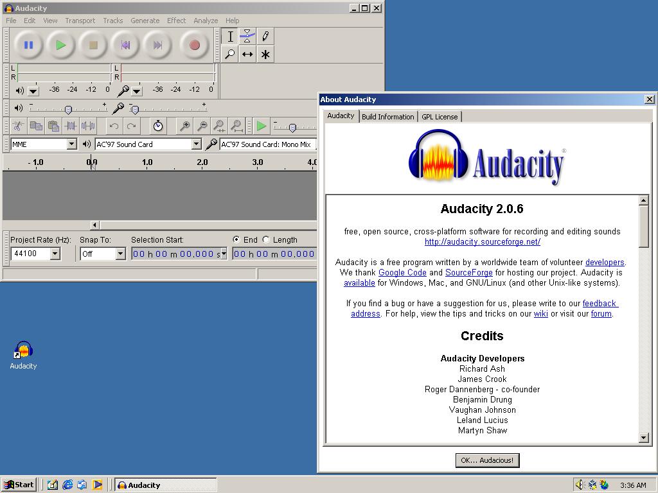Switch to the GPL License tab
This screenshot has height=493, width=658.
coord(440,117)
